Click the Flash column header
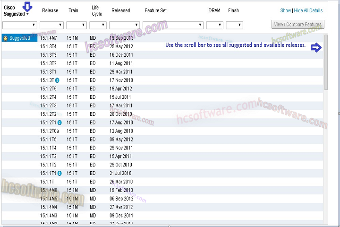This screenshot has height=227, width=340. coord(233,10)
